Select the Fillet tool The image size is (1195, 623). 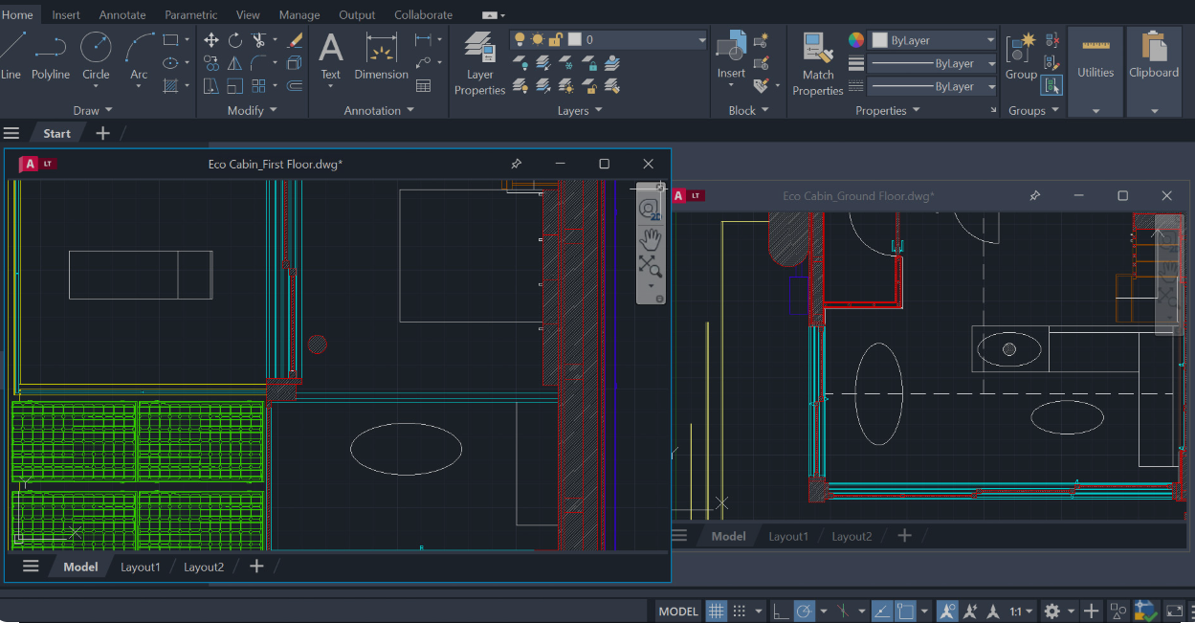click(x=258, y=63)
